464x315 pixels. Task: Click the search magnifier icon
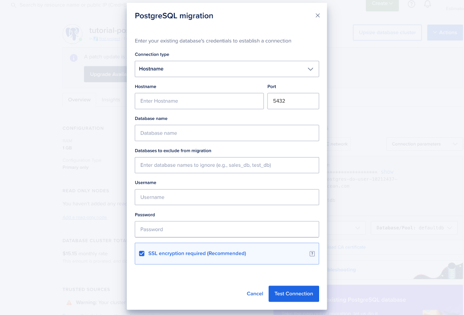(x=13, y=5)
